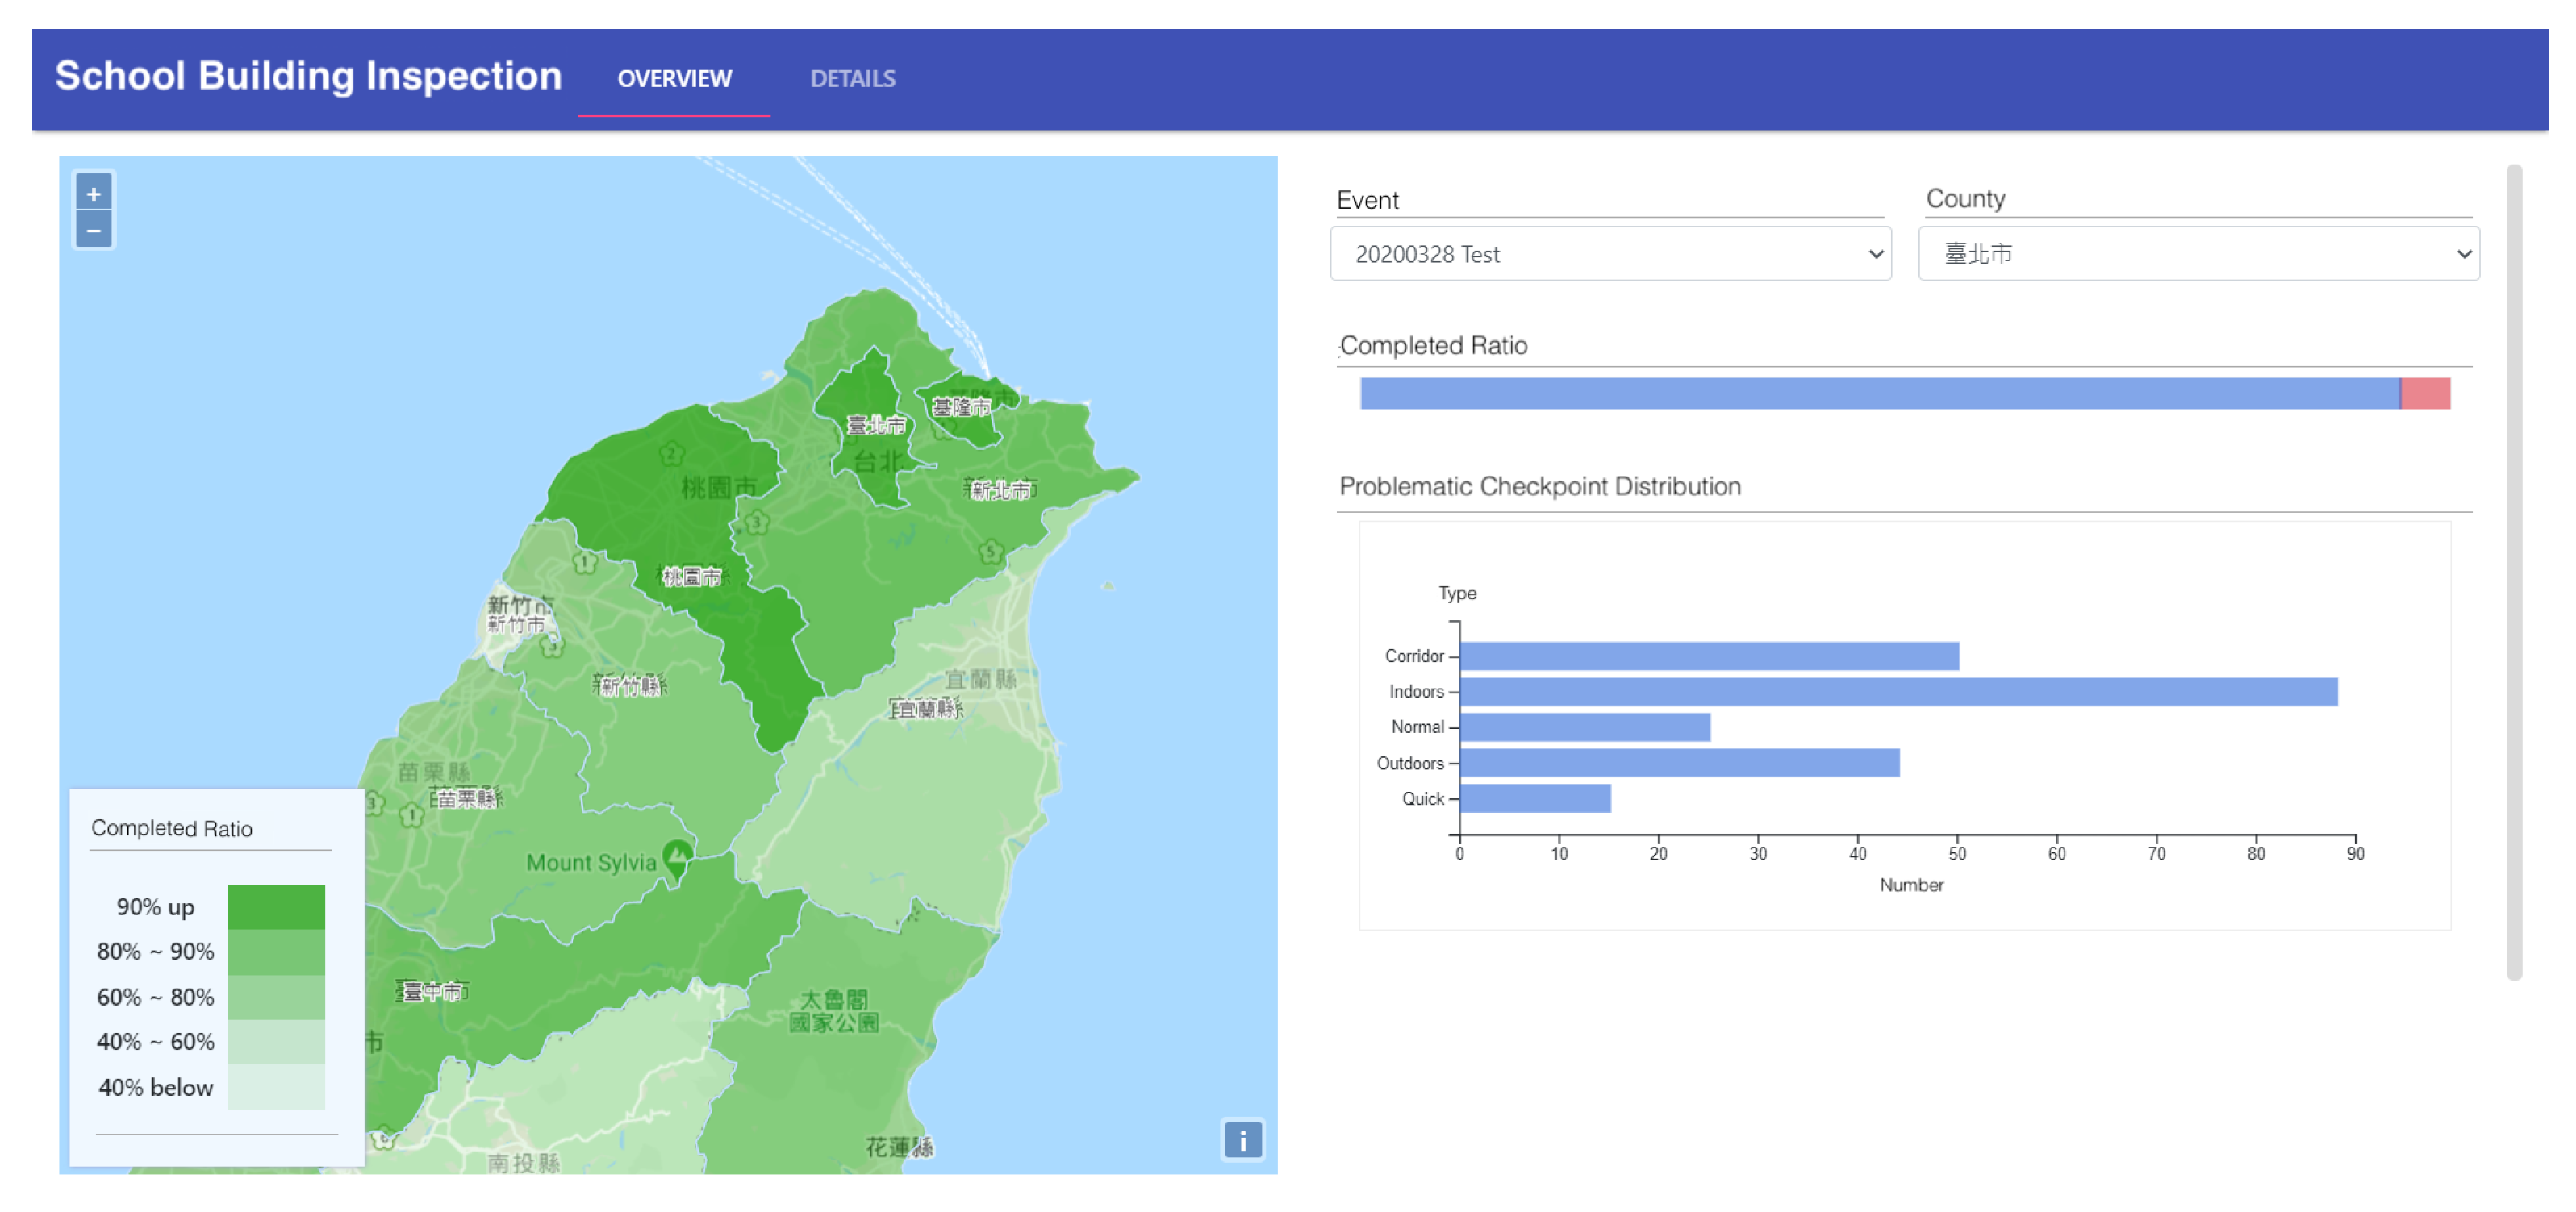Screen dimensions: 2576x1212
Task: Open the County dropdown showing 臺北市
Action: [2197, 254]
